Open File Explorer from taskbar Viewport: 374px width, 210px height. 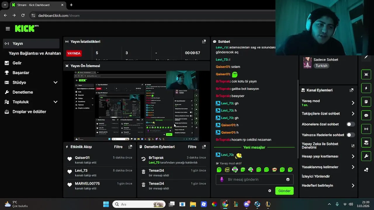click(x=193, y=204)
